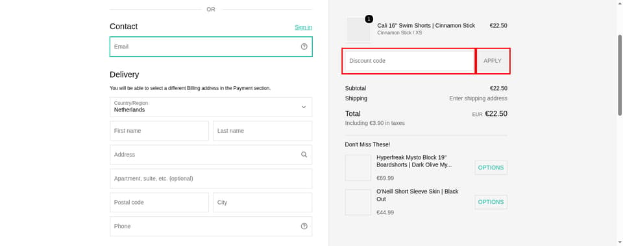Focus the Address input field
This screenshot has height=246, width=623.
[211, 155]
